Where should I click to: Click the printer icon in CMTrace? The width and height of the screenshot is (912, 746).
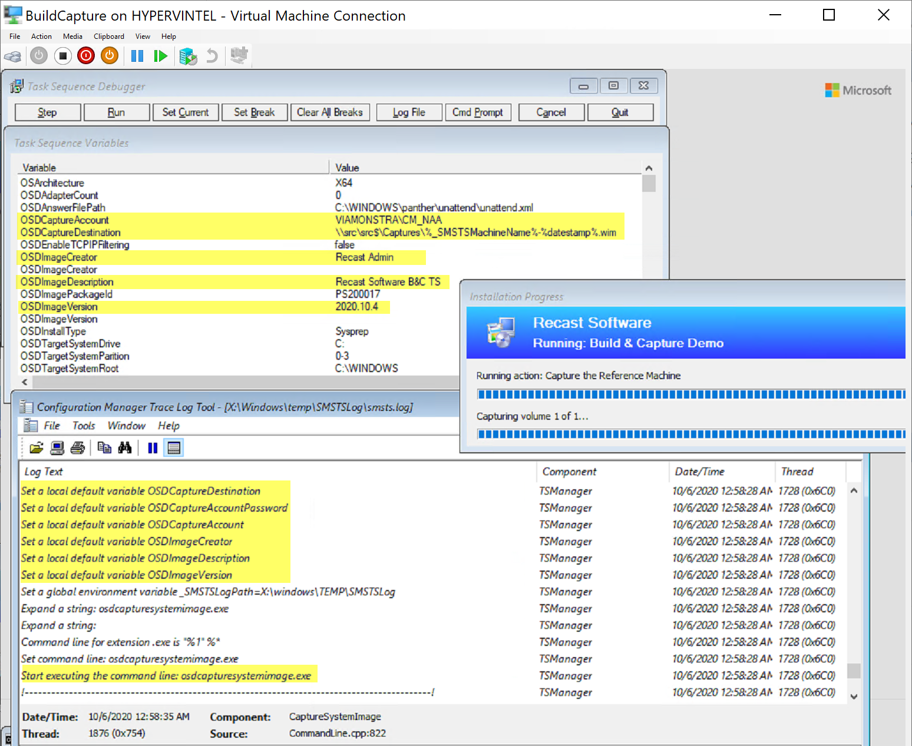77,448
